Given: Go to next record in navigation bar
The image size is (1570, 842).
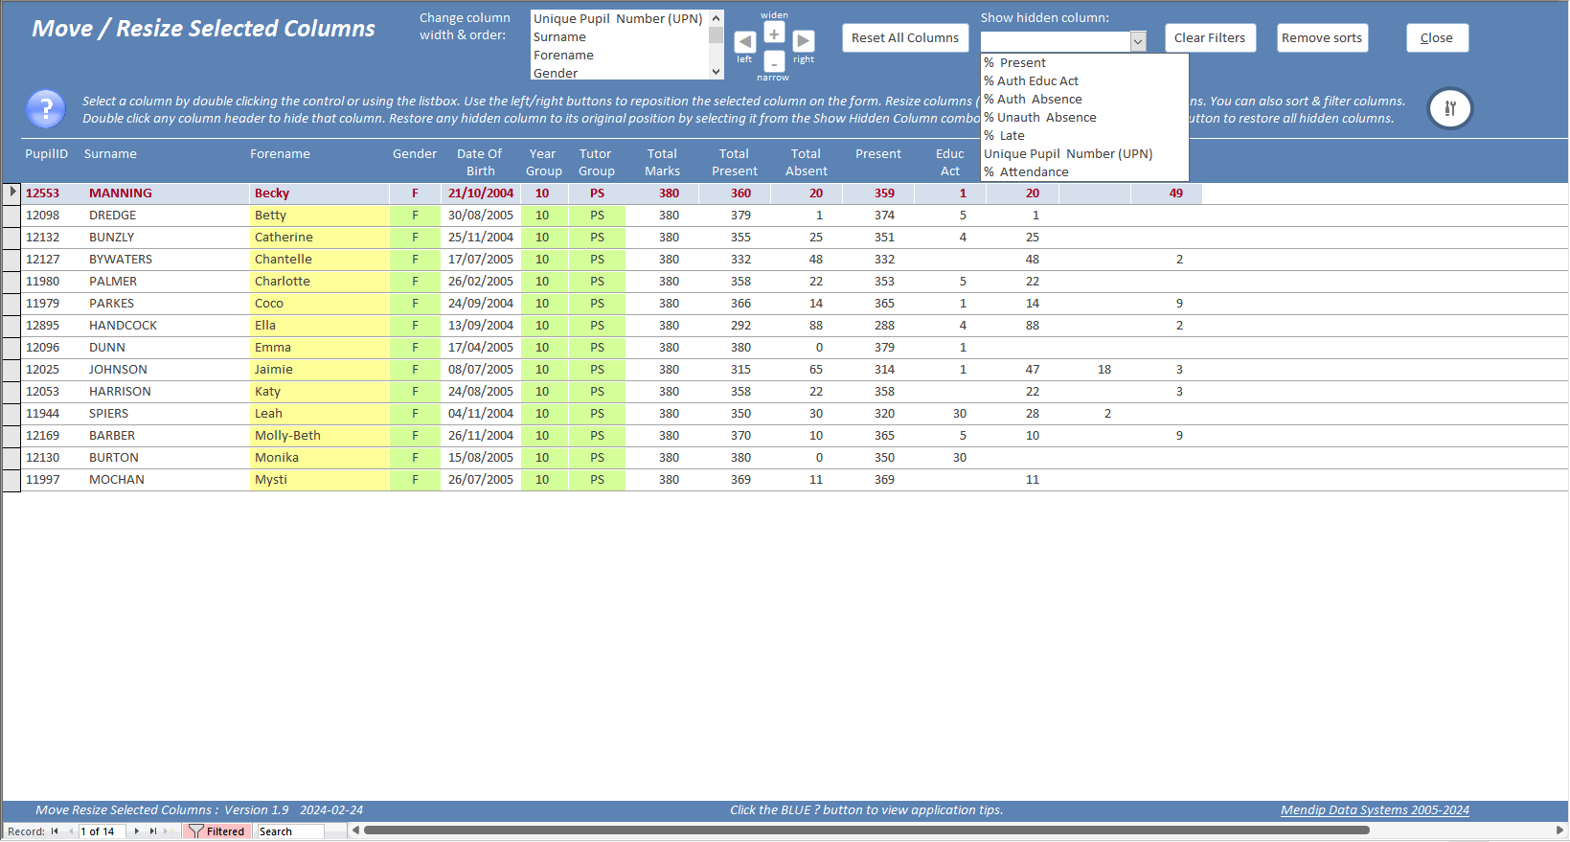Looking at the screenshot, I should [x=137, y=831].
